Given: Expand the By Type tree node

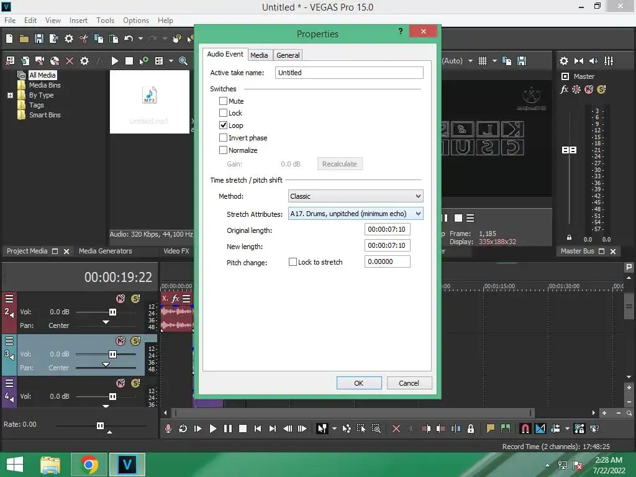Looking at the screenshot, I should pos(10,95).
